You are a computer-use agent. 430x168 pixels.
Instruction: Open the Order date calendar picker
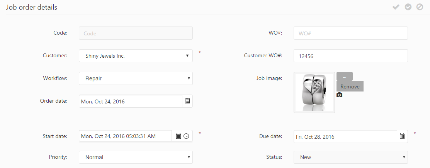coord(187,101)
